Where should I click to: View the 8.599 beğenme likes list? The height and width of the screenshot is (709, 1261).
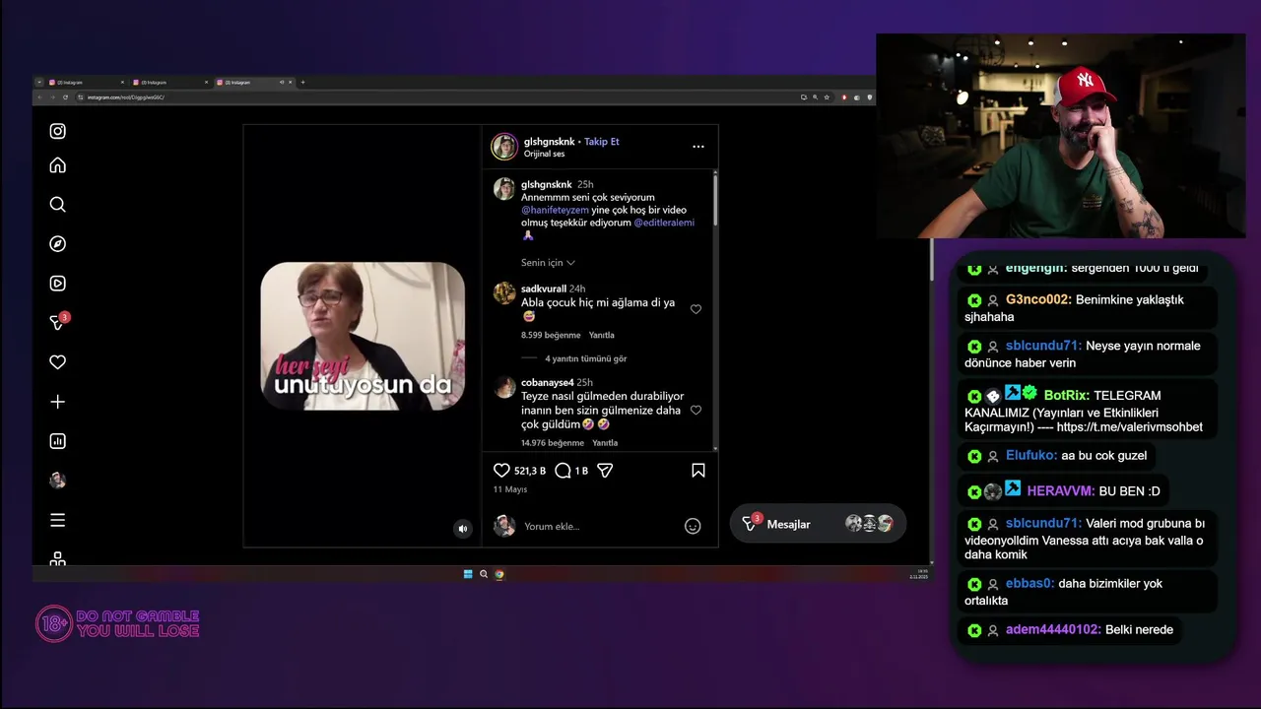[x=551, y=335]
